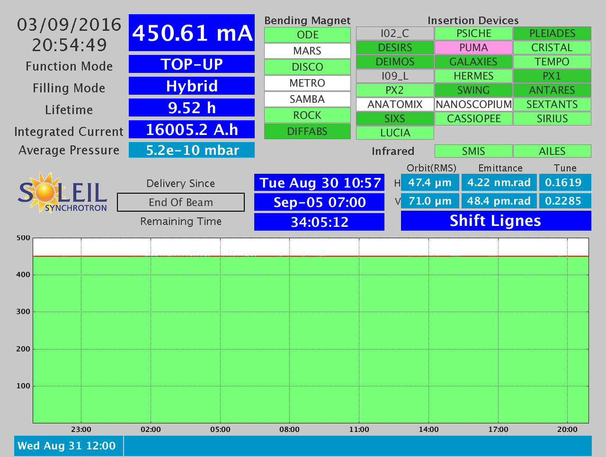Click the 9.52 h lifetime value
The width and height of the screenshot is (606, 457).
(x=192, y=108)
